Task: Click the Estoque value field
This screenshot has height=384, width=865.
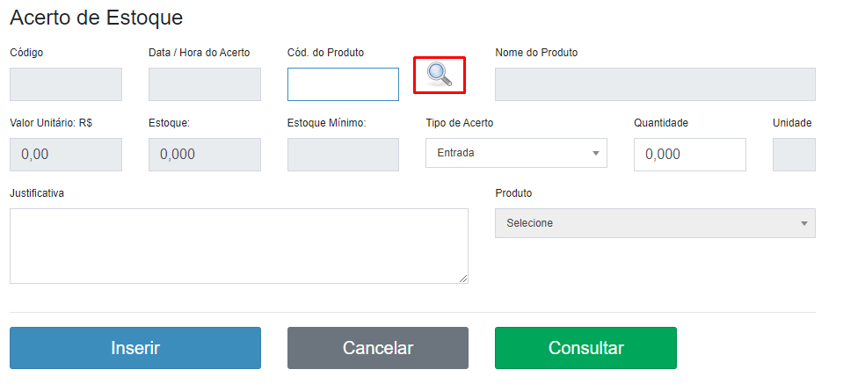Action: [x=205, y=154]
